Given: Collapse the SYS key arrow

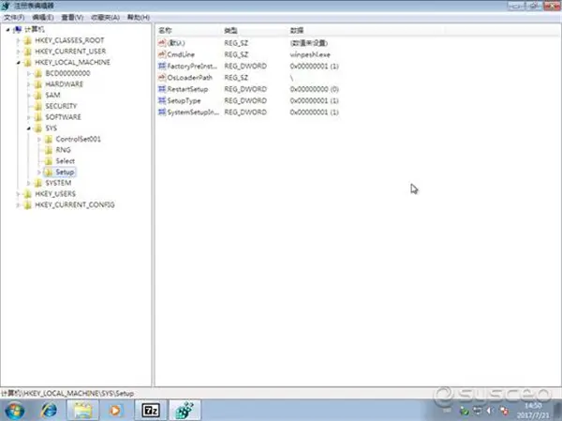Looking at the screenshot, I should click(29, 128).
